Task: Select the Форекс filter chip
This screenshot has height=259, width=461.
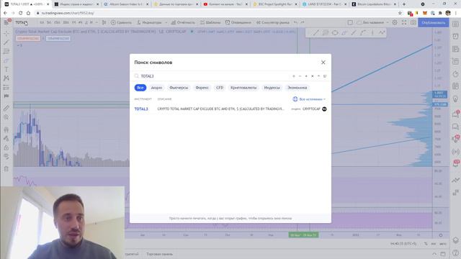Action: pos(202,88)
